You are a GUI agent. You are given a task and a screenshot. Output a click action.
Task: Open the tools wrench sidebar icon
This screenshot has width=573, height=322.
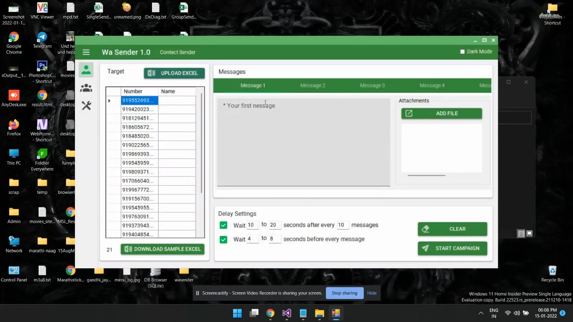pyautogui.click(x=86, y=106)
